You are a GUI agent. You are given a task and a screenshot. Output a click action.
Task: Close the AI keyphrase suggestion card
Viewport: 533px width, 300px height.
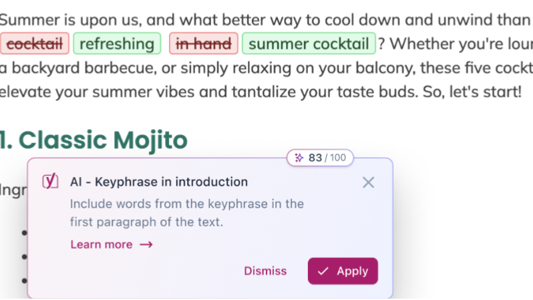(x=369, y=182)
